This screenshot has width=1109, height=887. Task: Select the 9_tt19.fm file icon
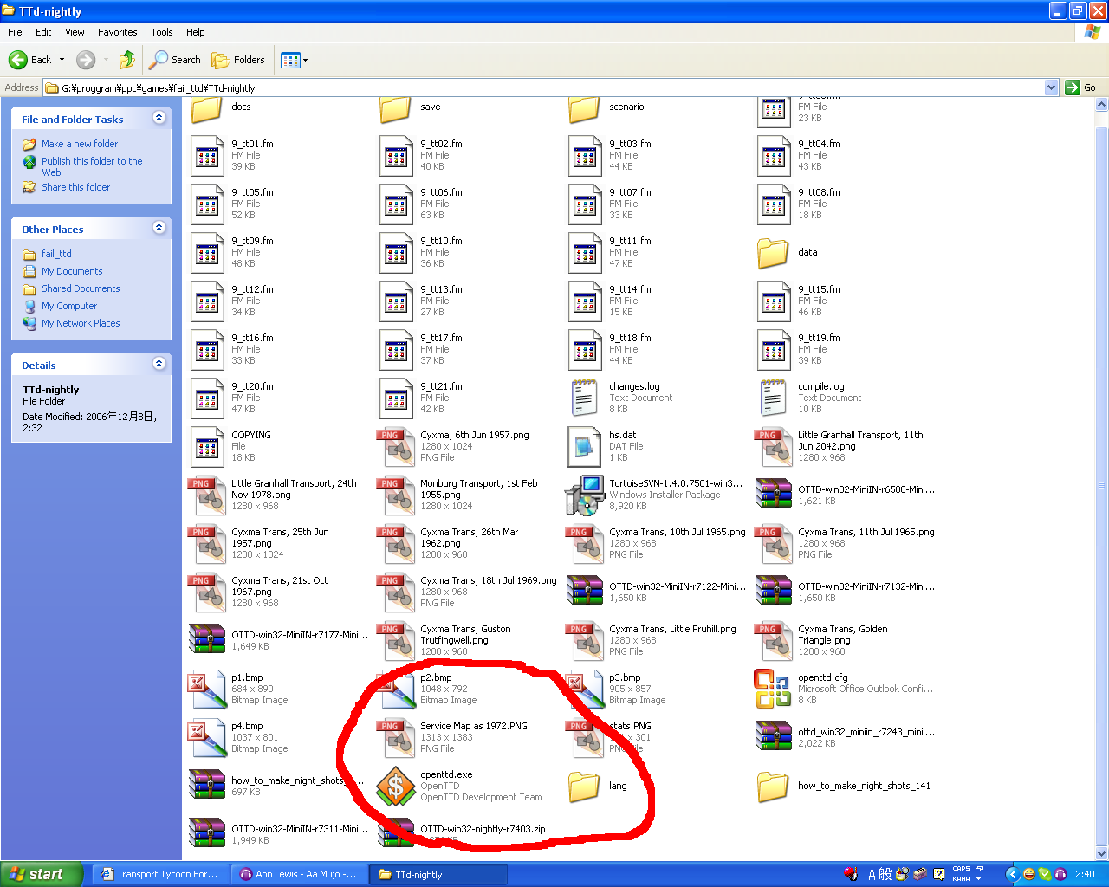click(775, 350)
